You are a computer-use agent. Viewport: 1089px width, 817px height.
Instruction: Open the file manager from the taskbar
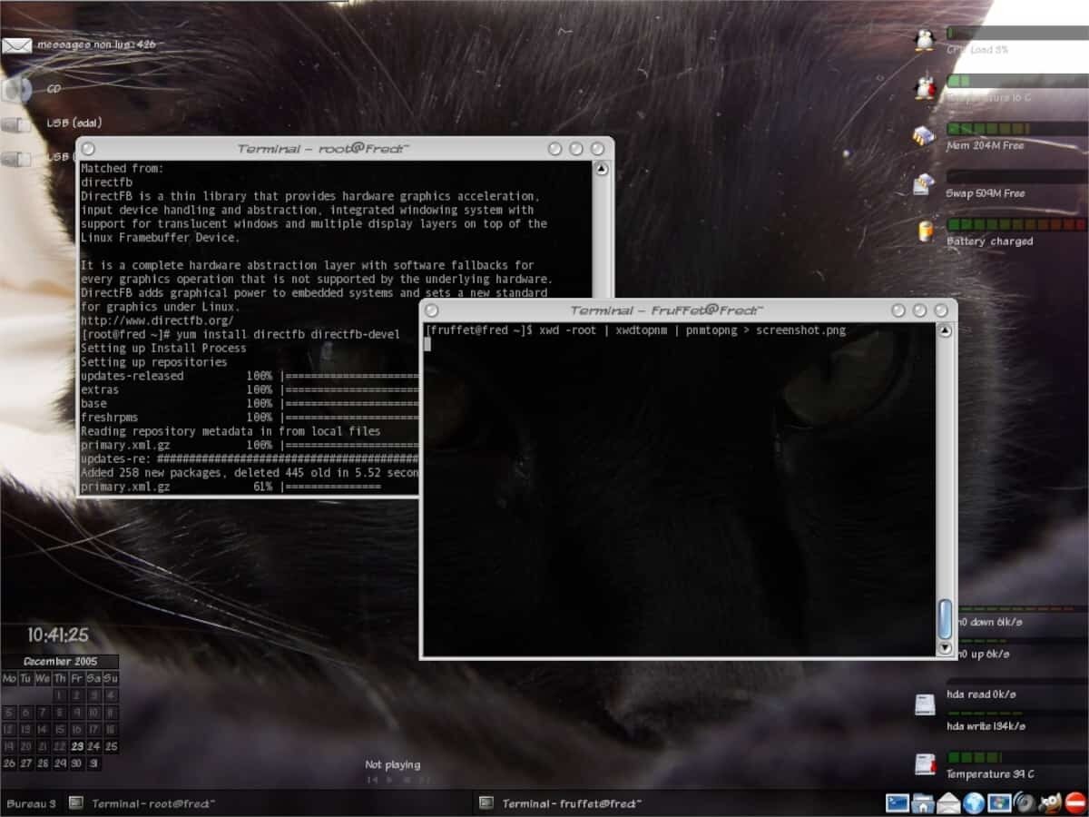(x=922, y=802)
